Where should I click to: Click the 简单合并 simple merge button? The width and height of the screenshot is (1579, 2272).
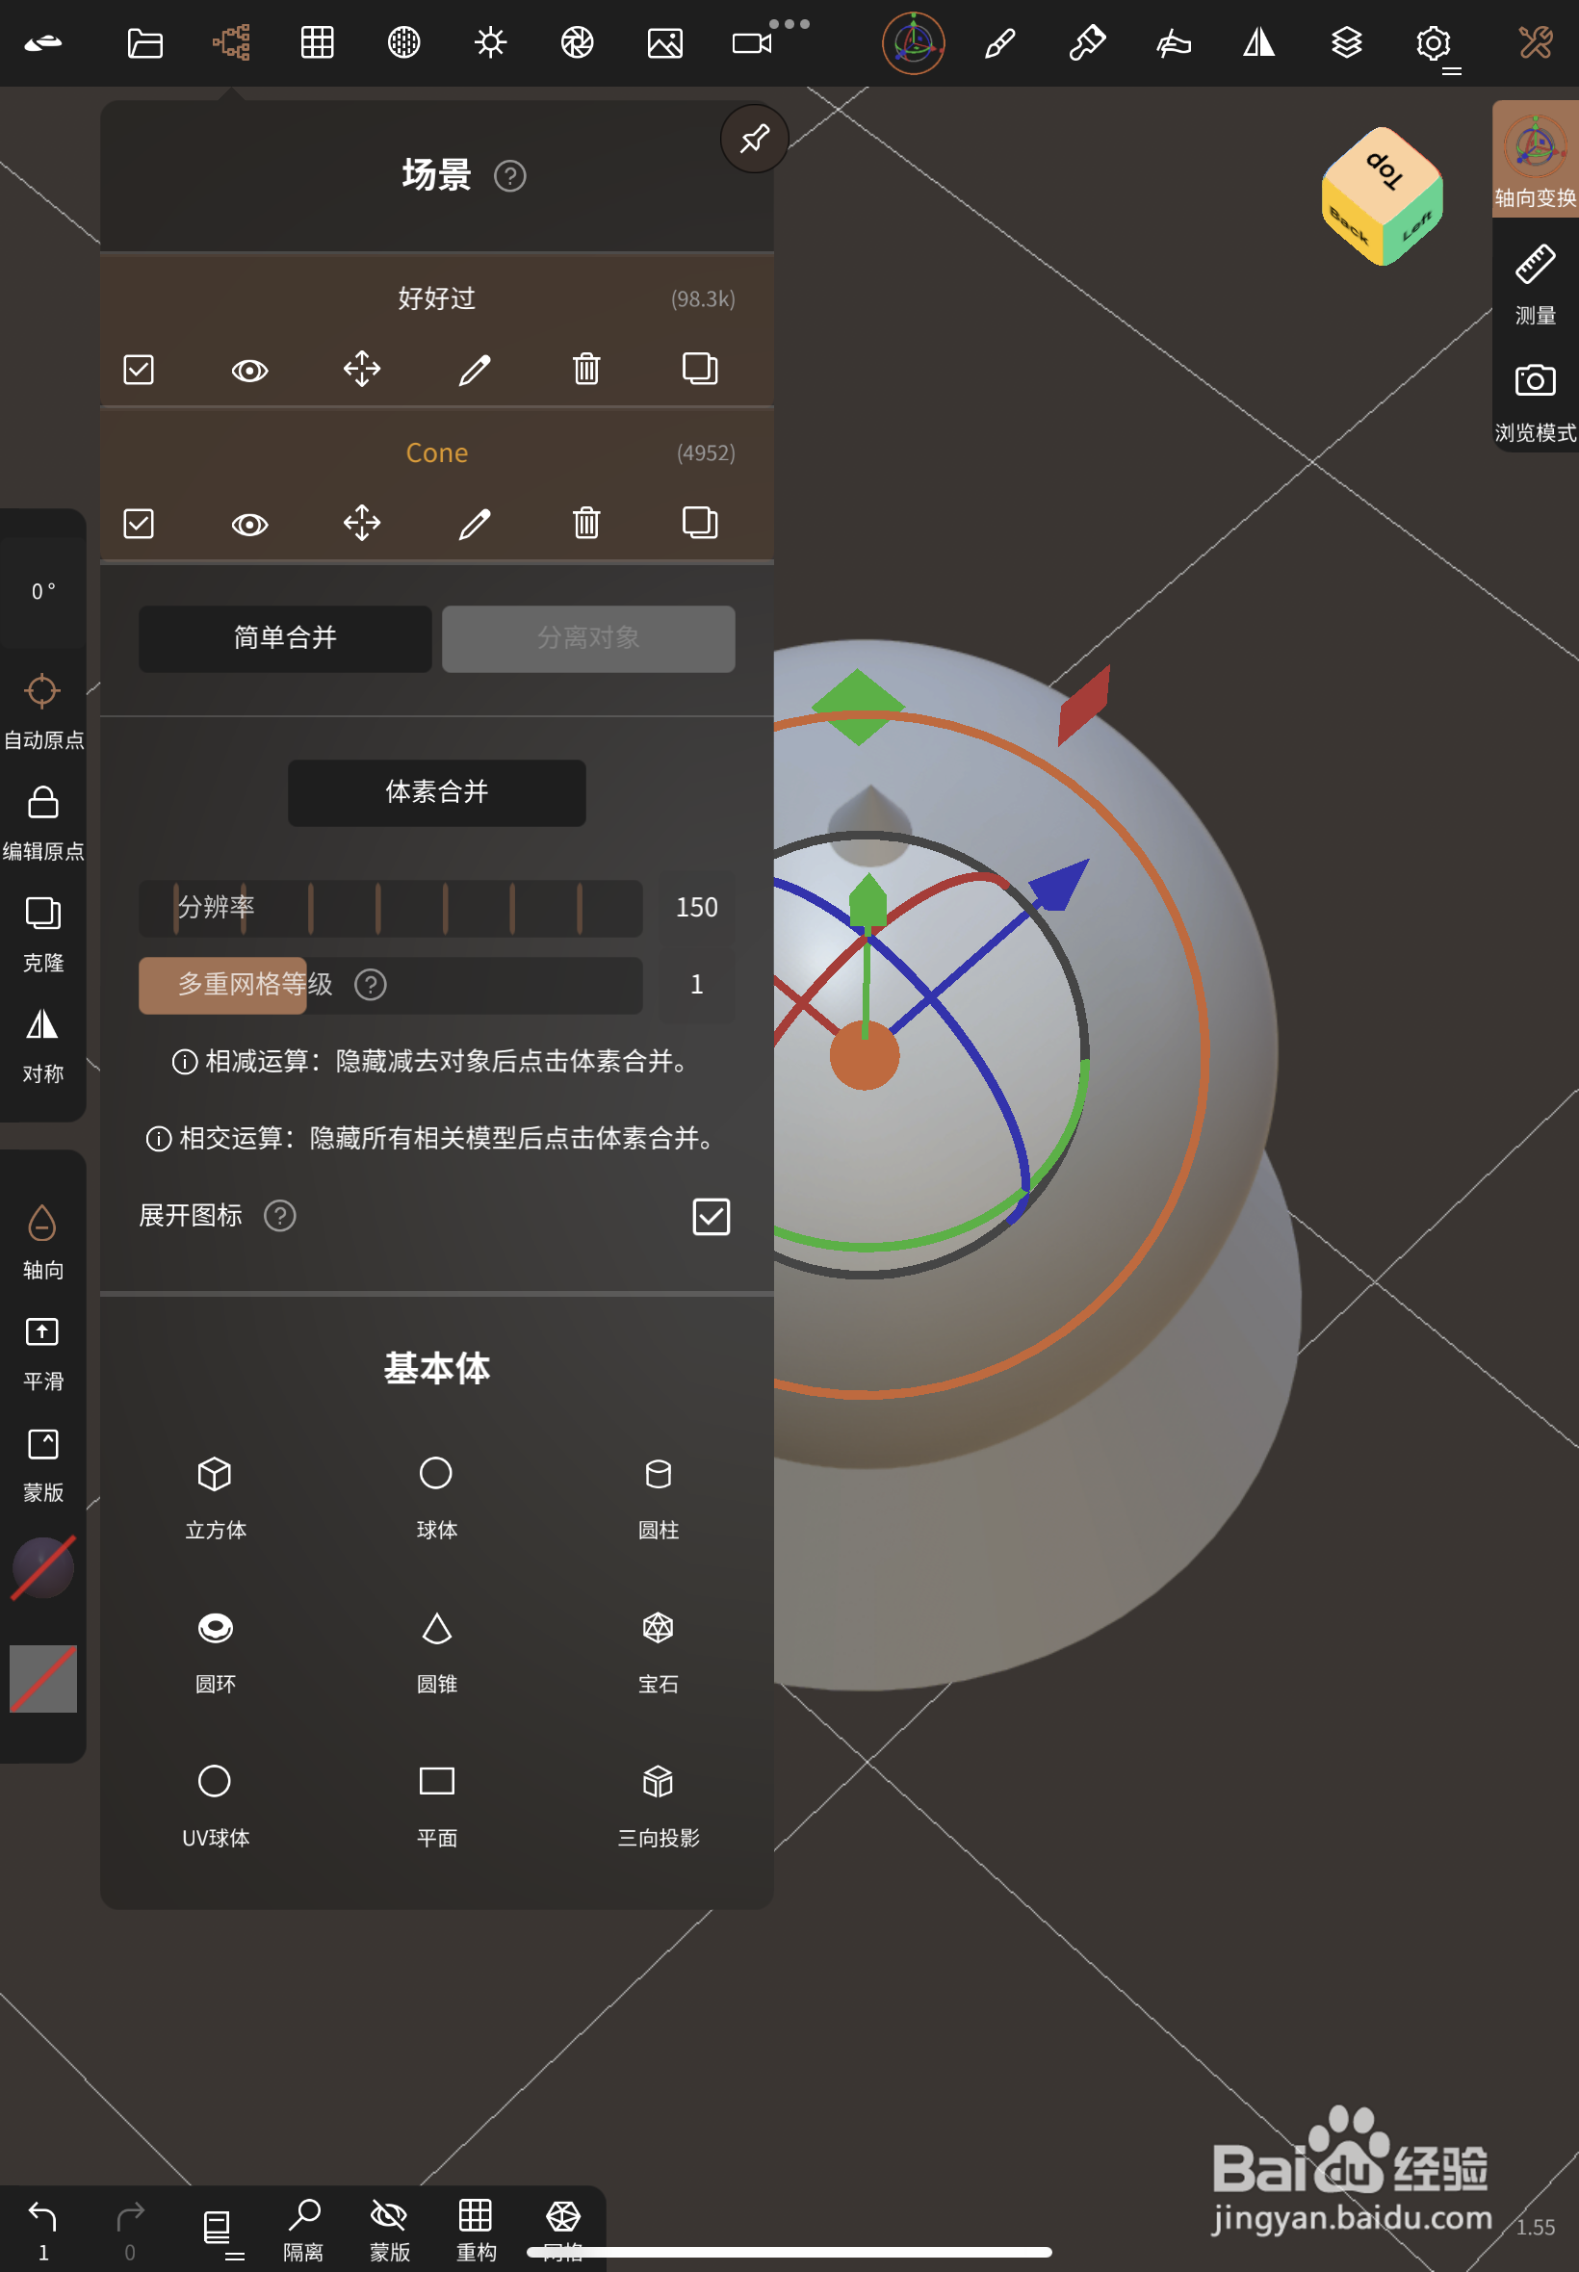pyautogui.click(x=284, y=638)
